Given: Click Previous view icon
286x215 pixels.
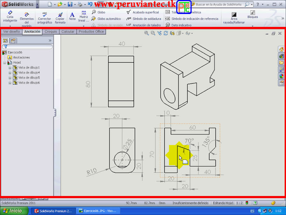Looking at the screenshot, I should tap(159, 33).
